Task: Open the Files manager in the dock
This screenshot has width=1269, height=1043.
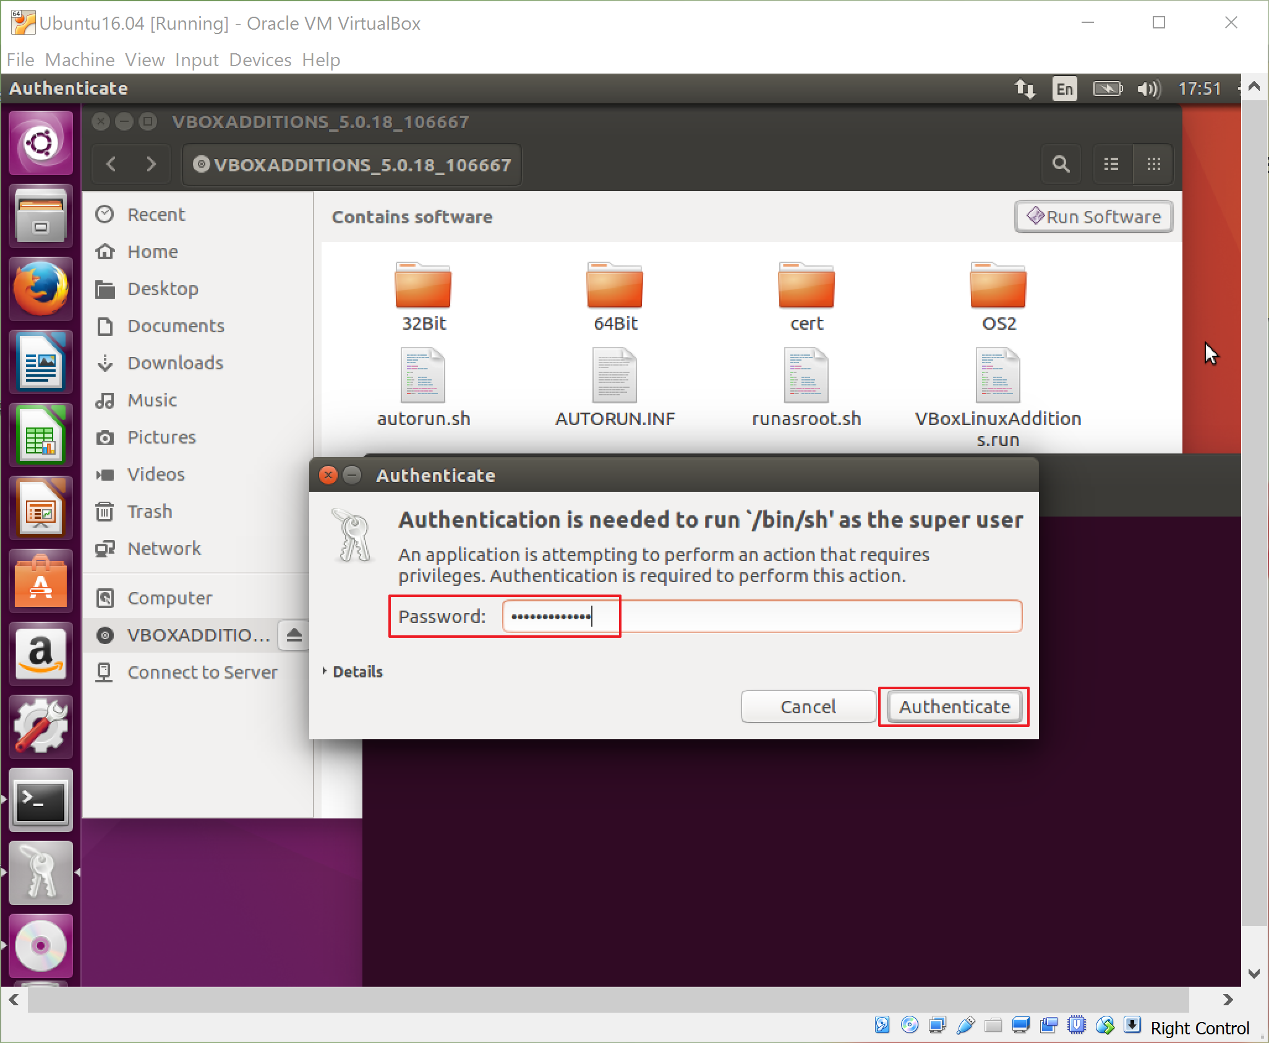Action: 41,216
